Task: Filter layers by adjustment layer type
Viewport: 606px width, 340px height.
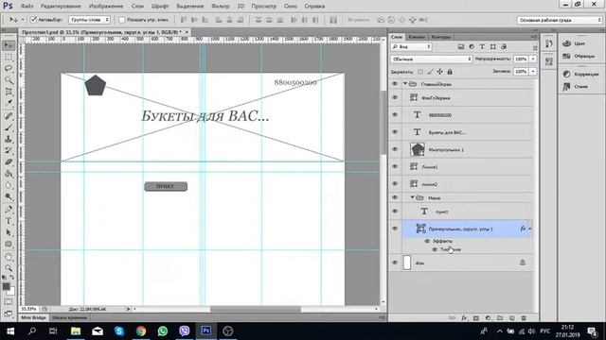Action: coord(472,46)
